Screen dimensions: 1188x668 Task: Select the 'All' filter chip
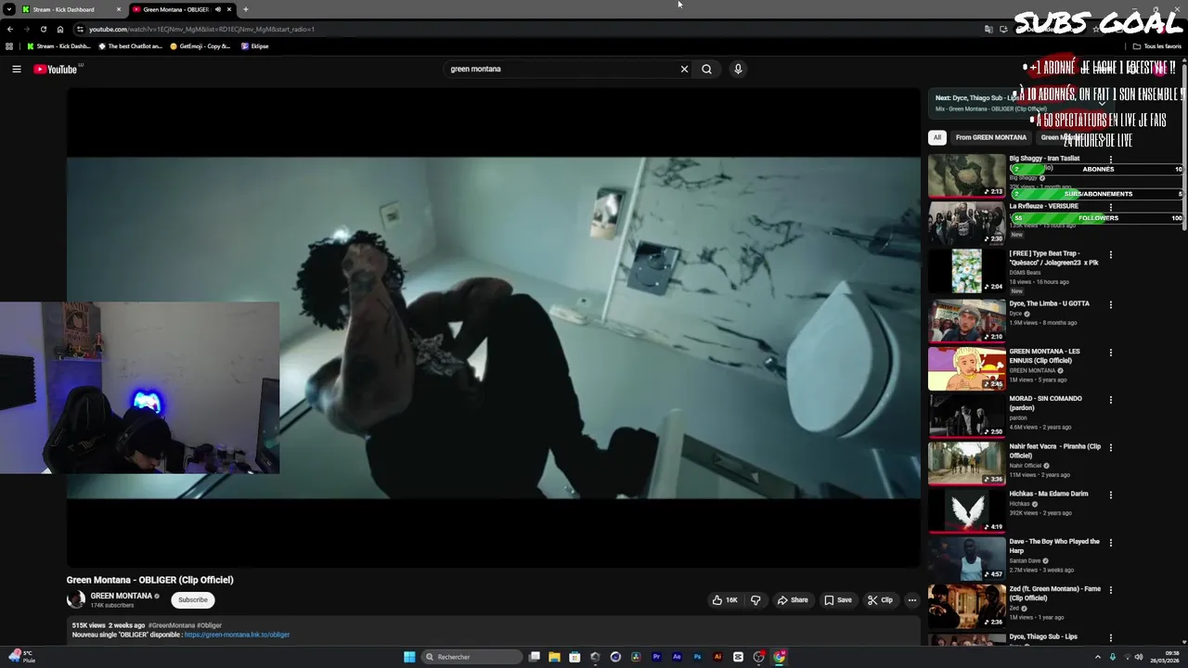pos(937,137)
